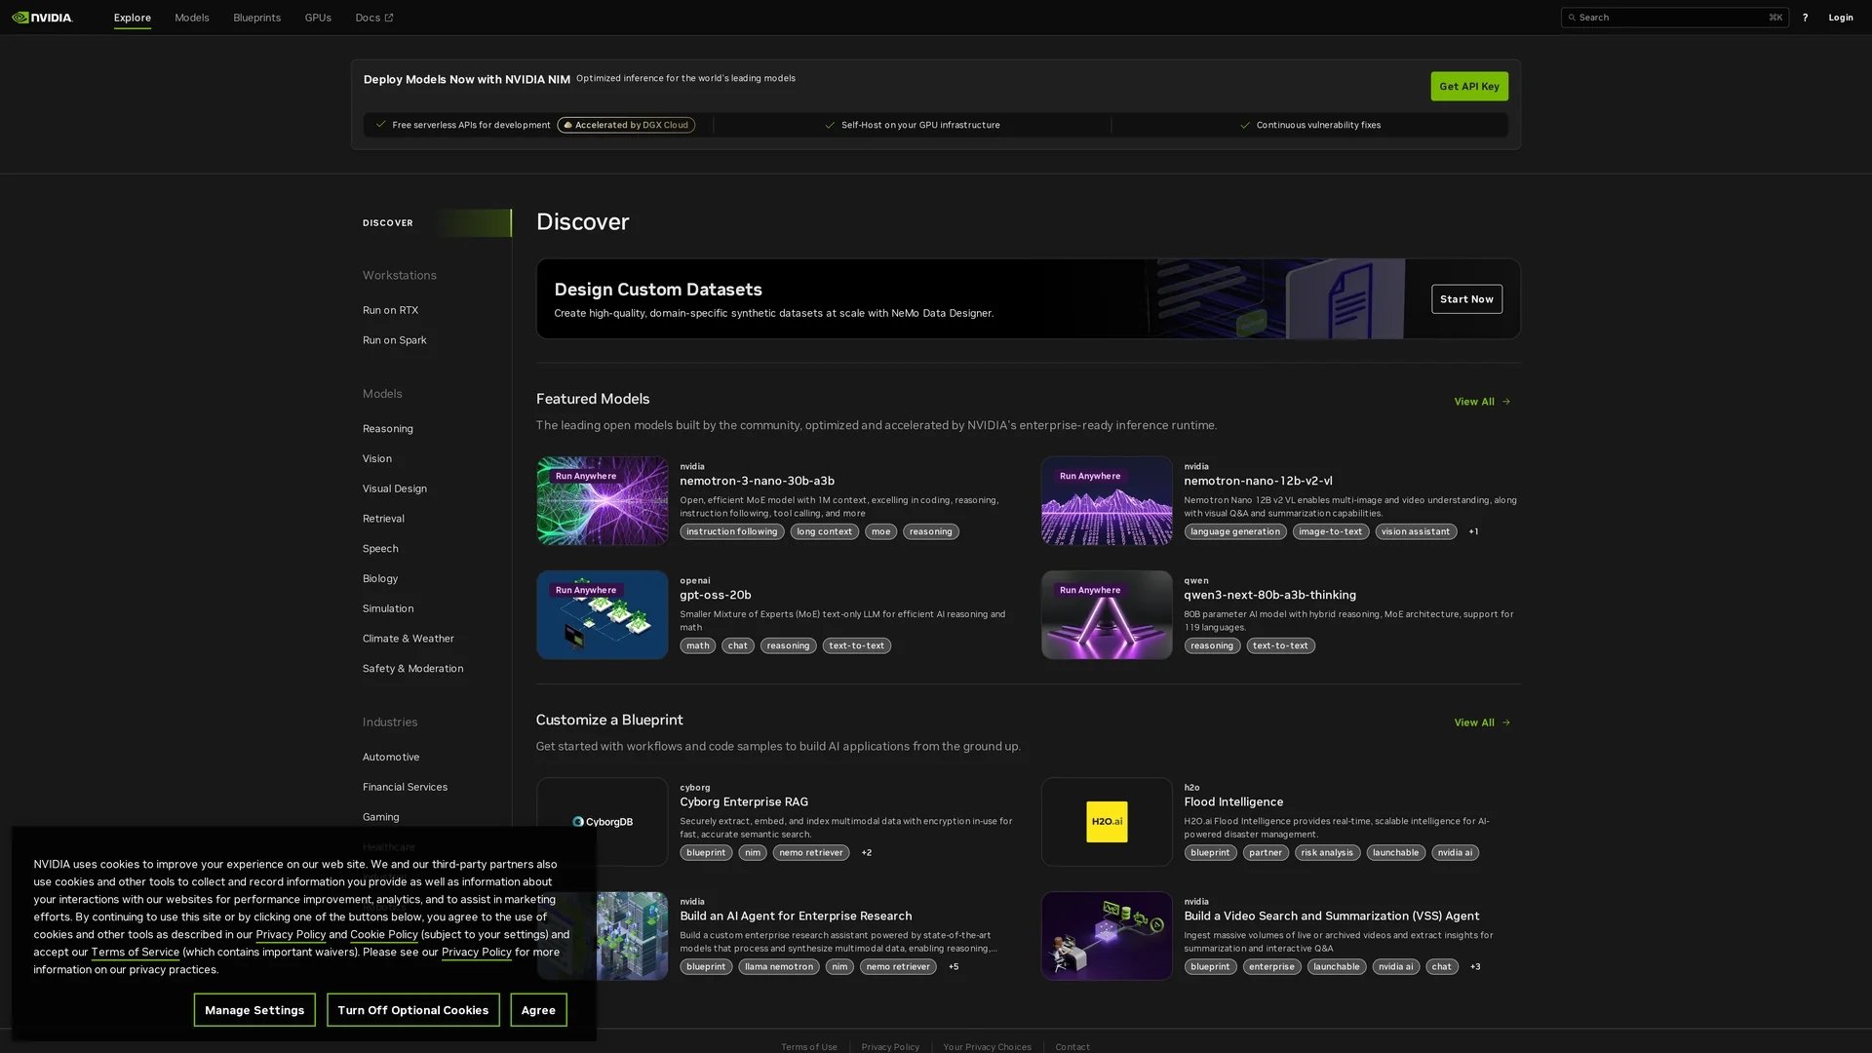Image resolution: width=1872 pixels, height=1053 pixels.
Task: Click the llama nemotron tag
Action: pos(778,966)
